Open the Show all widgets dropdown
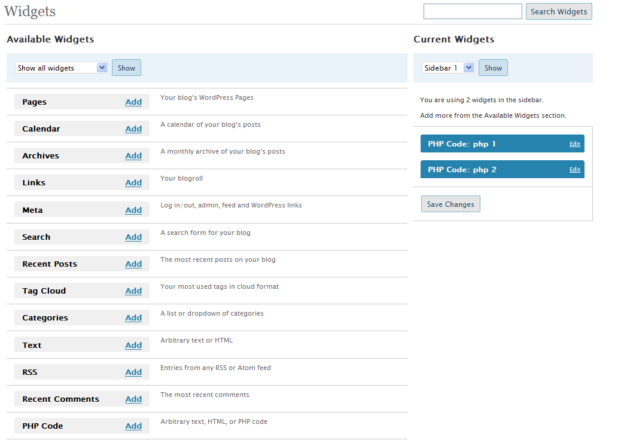 pyautogui.click(x=61, y=68)
